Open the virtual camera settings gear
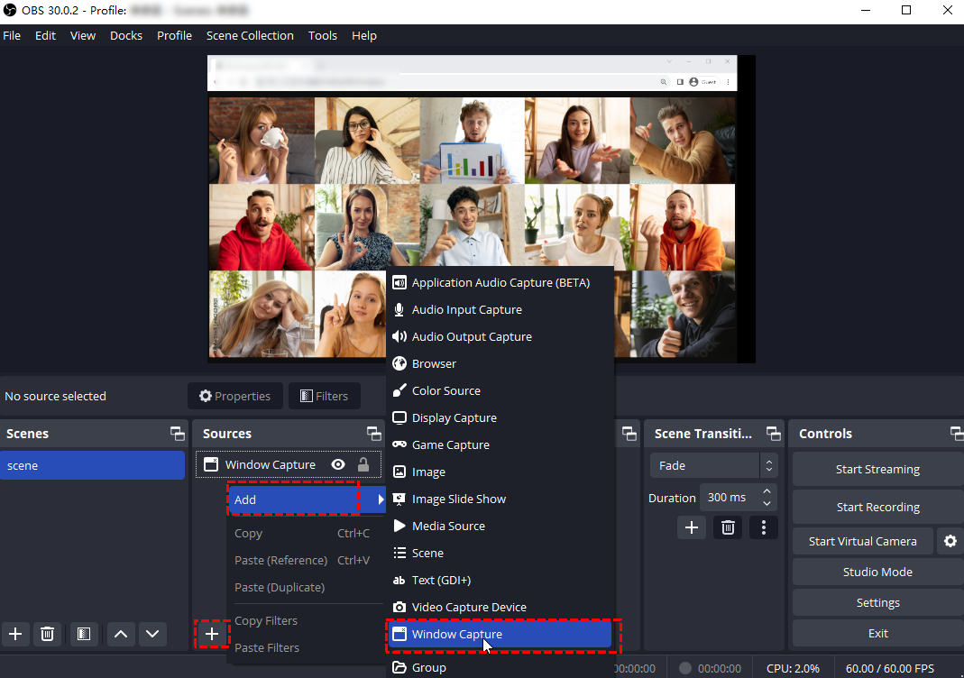The width and height of the screenshot is (964, 678). click(950, 541)
